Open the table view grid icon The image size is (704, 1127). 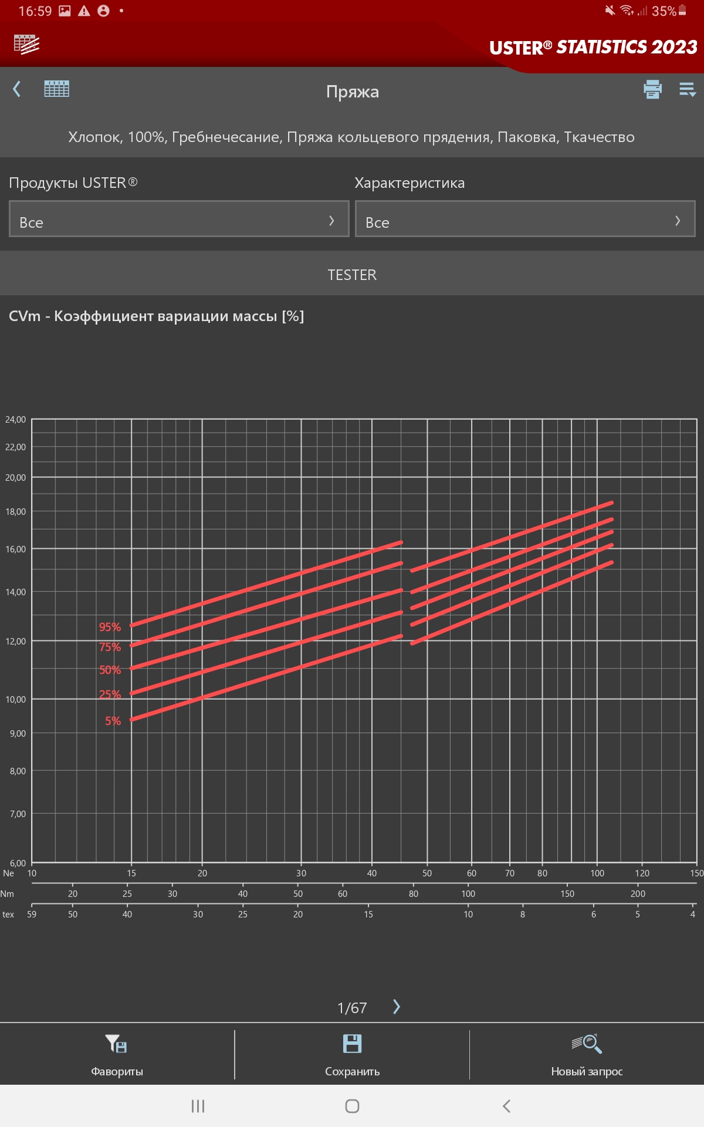tap(57, 89)
